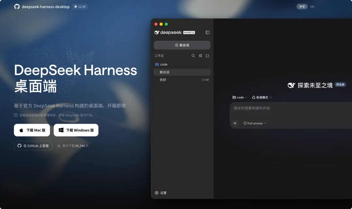Open the code folder dropdown above input
The image size is (352, 209).
240,97
